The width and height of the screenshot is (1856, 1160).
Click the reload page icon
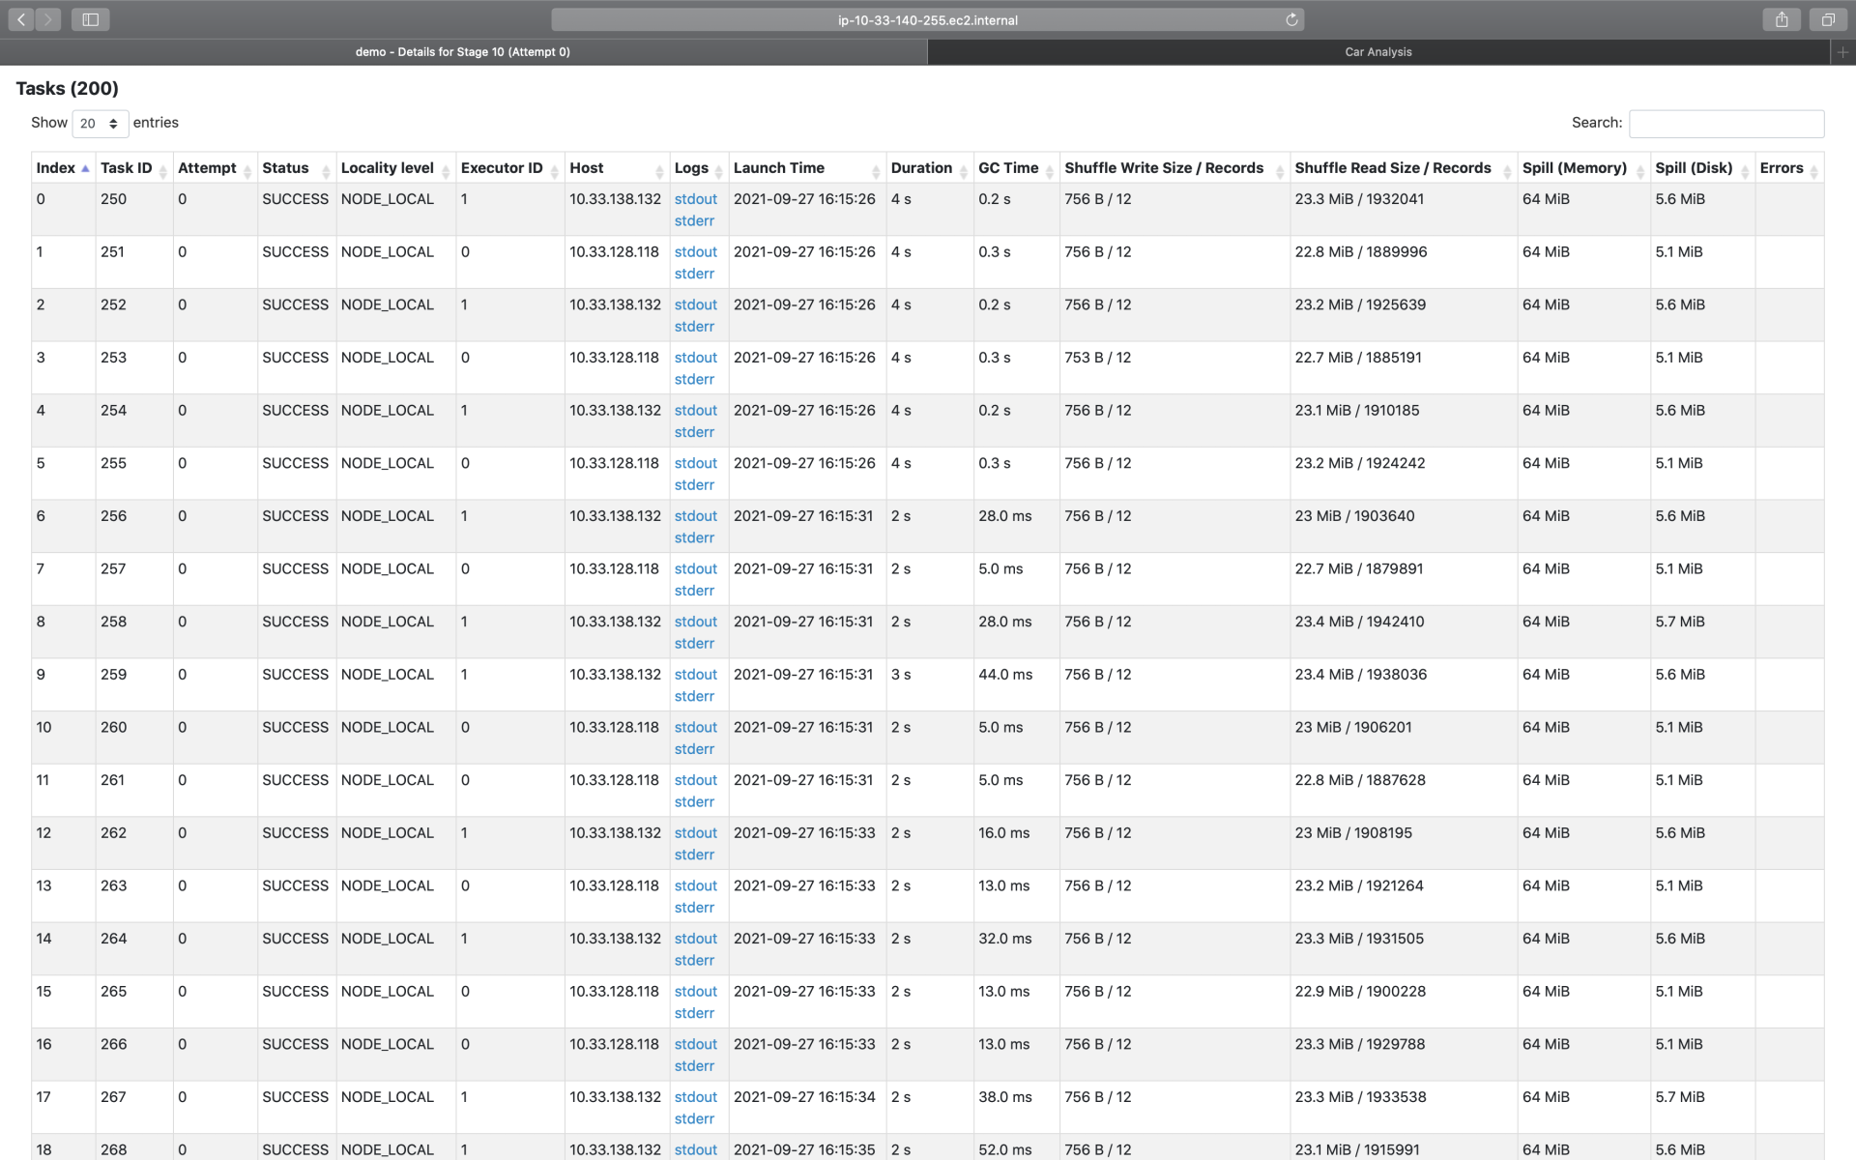(x=1291, y=19)
